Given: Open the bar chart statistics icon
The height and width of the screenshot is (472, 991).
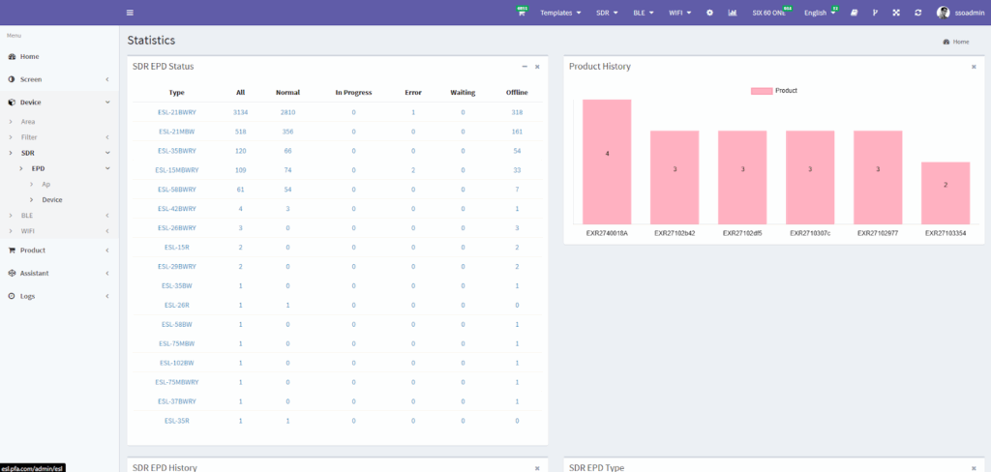Looking at the screenshot, I should tap(732, 13).
